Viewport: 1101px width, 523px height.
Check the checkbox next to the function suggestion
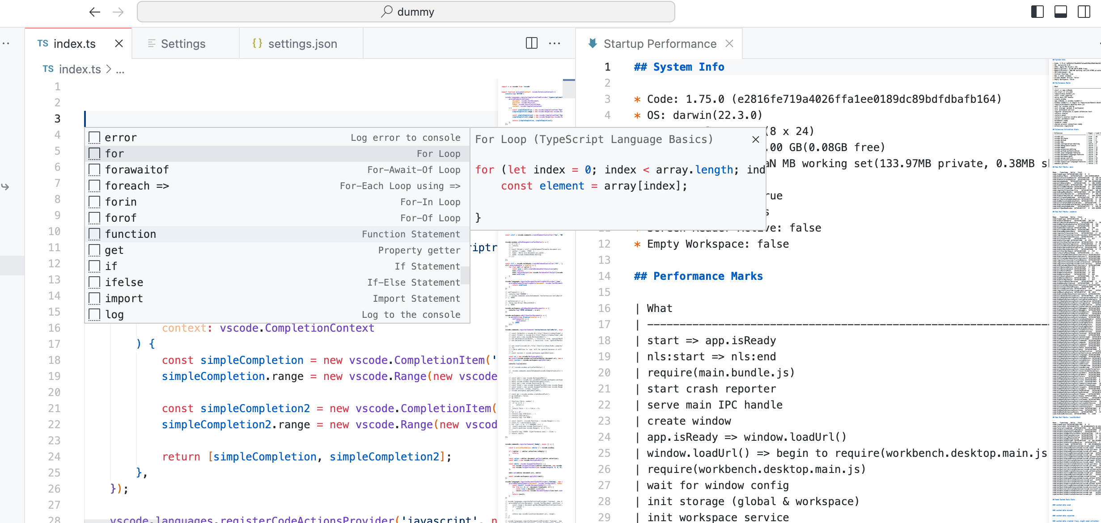point(94,234)
